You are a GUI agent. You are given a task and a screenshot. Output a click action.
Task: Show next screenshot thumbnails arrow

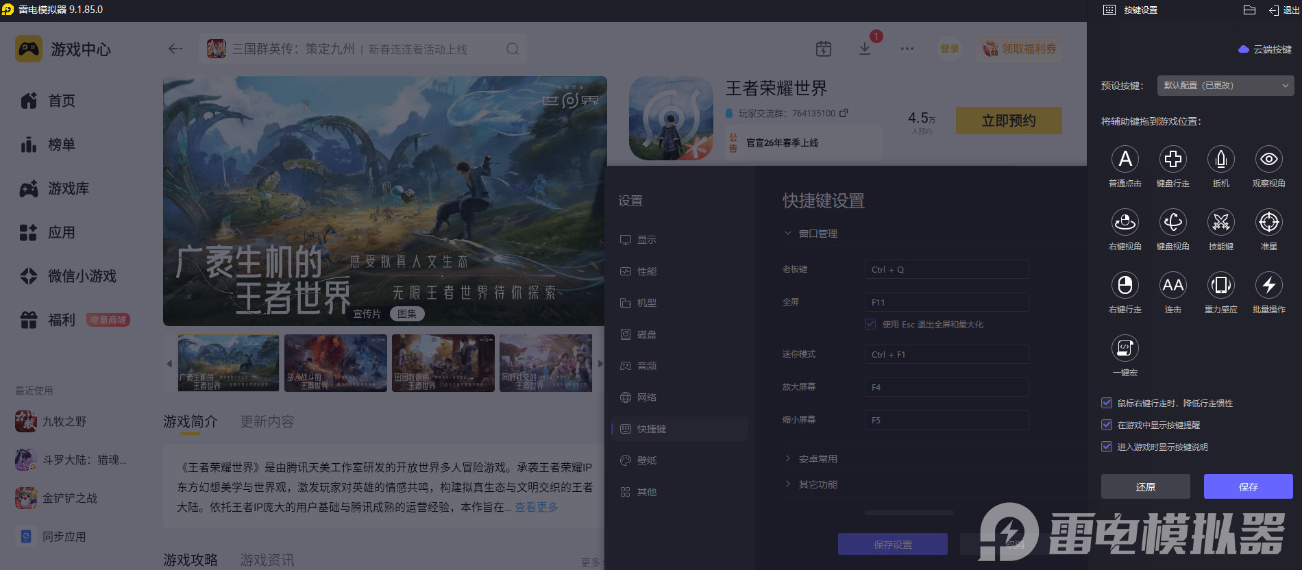(600, 364)
